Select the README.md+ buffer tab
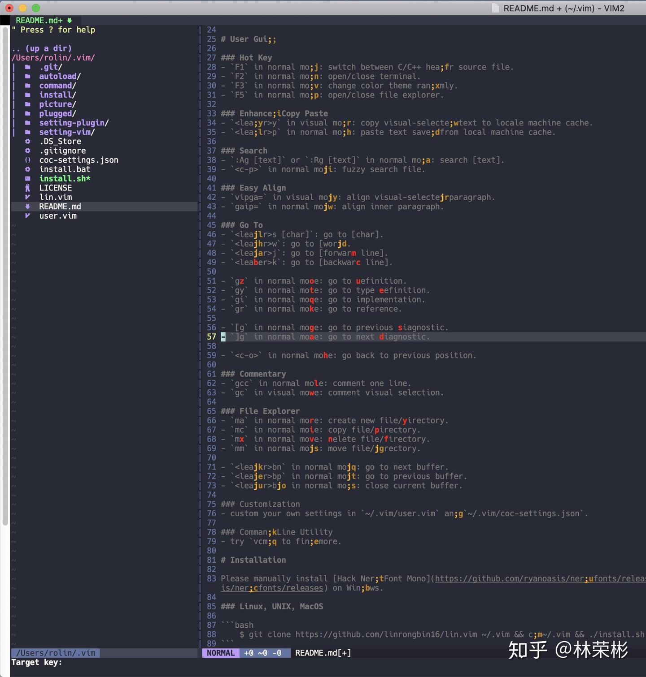Image resolution: width=646 pixels, height=677 pixels. pos(43,20)
